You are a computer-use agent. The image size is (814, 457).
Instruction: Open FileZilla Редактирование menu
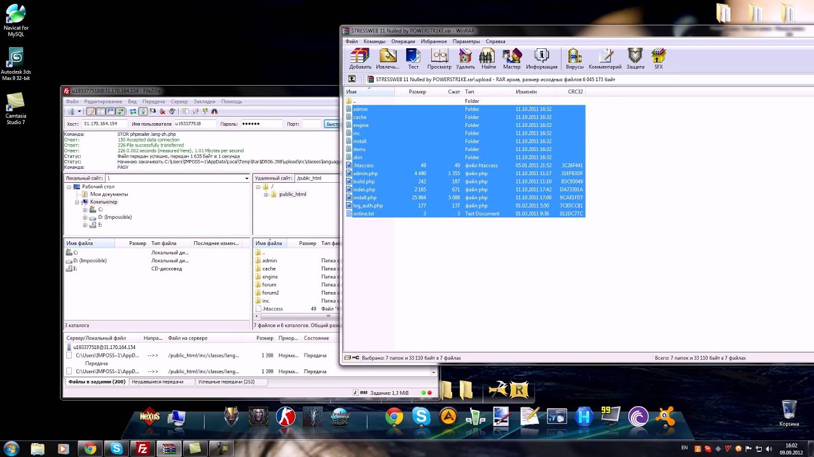click(x=103, y=102)
